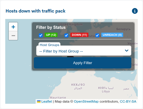Click the Hosts down with traffic pack title
The height and width of the screenshot is (109, 143).
36,11
